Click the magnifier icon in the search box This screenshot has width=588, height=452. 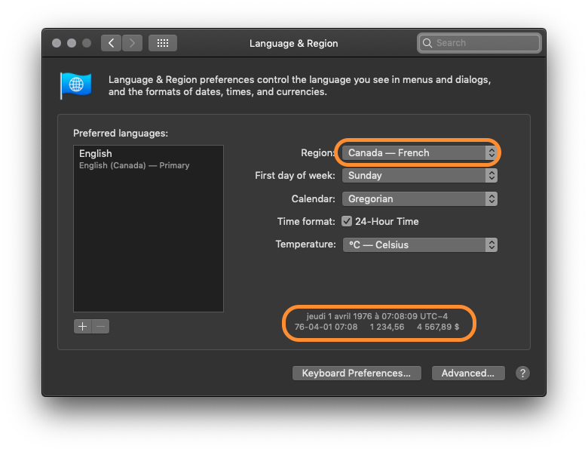427,43
